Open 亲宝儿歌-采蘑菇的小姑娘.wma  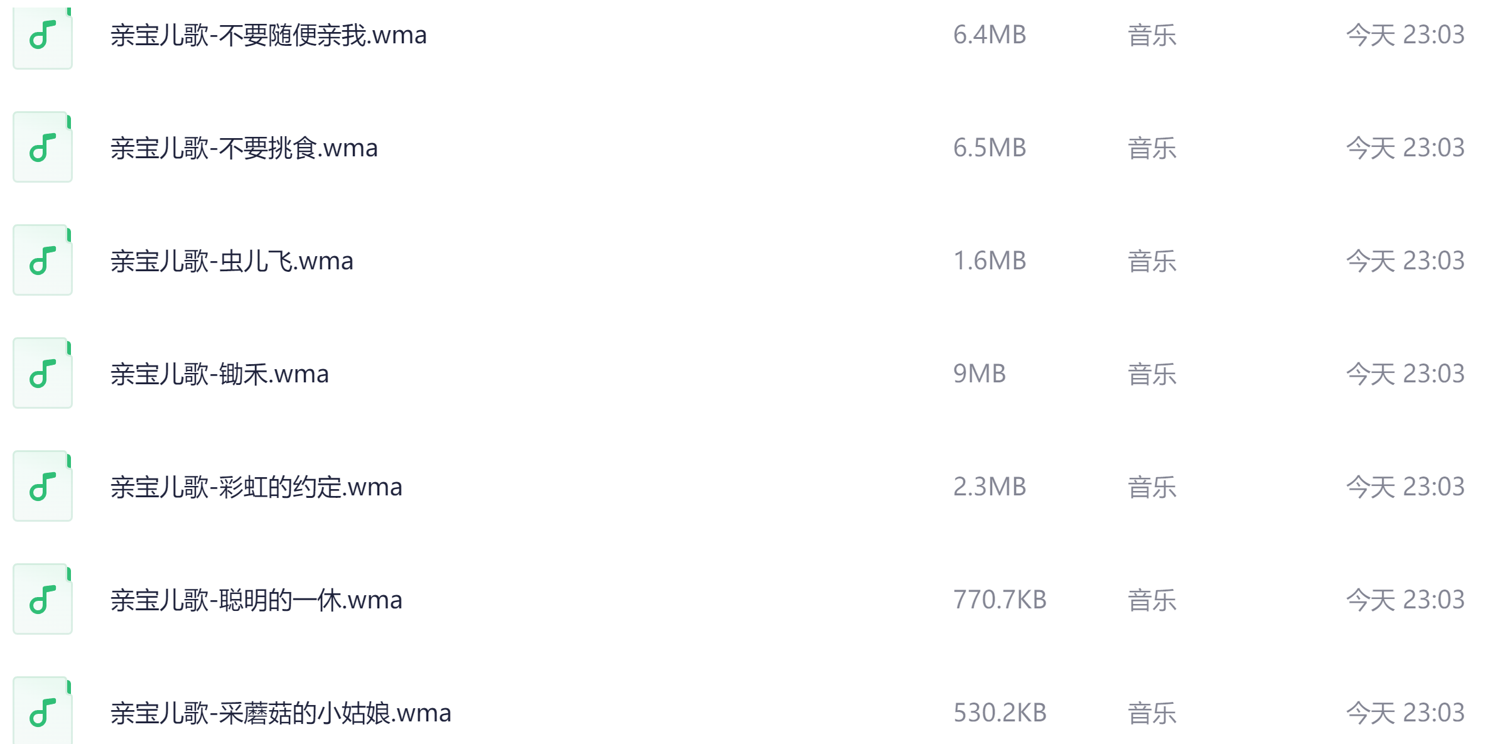coord(281,712)
